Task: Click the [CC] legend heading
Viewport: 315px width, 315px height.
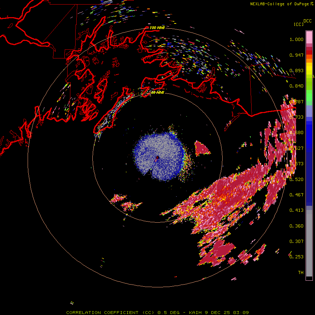Action: click(x=299, y=24)
